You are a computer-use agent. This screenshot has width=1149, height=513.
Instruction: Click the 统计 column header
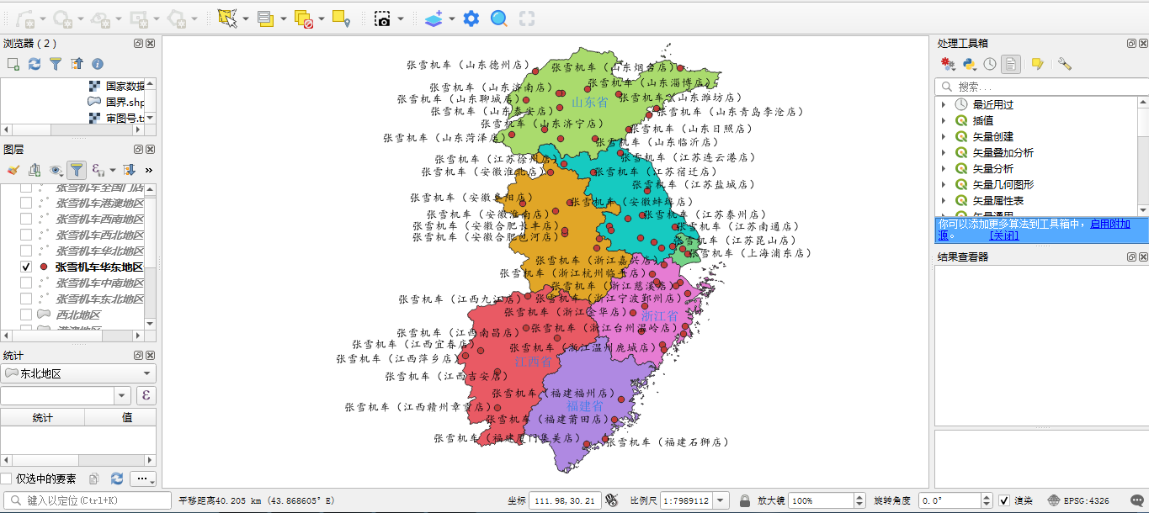(x=42, y=418)
